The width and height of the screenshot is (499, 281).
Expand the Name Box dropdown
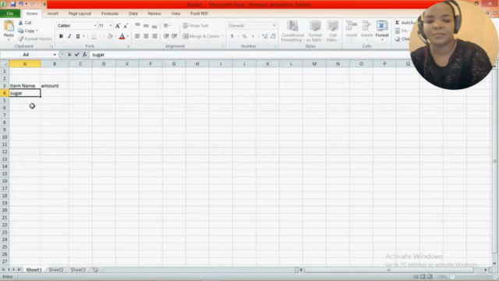pos(55,55)
